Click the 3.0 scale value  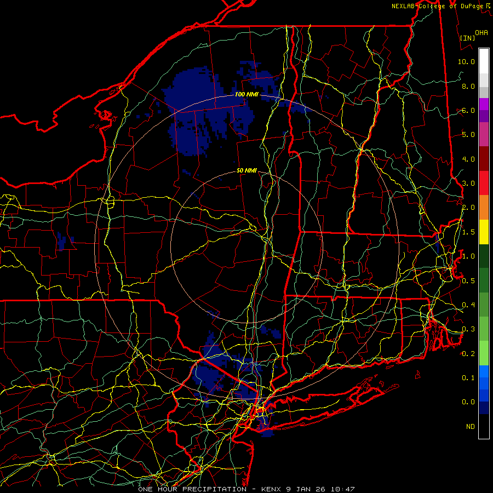coord(468,184)
